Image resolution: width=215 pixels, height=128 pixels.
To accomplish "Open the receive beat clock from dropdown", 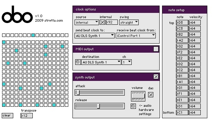I will click(x=136, y=36).
